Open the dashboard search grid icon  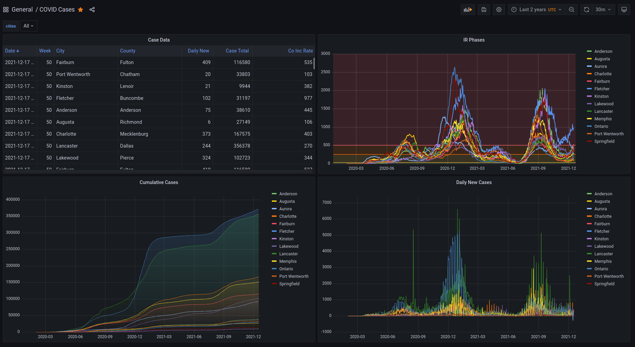click(x=6, y=10)
